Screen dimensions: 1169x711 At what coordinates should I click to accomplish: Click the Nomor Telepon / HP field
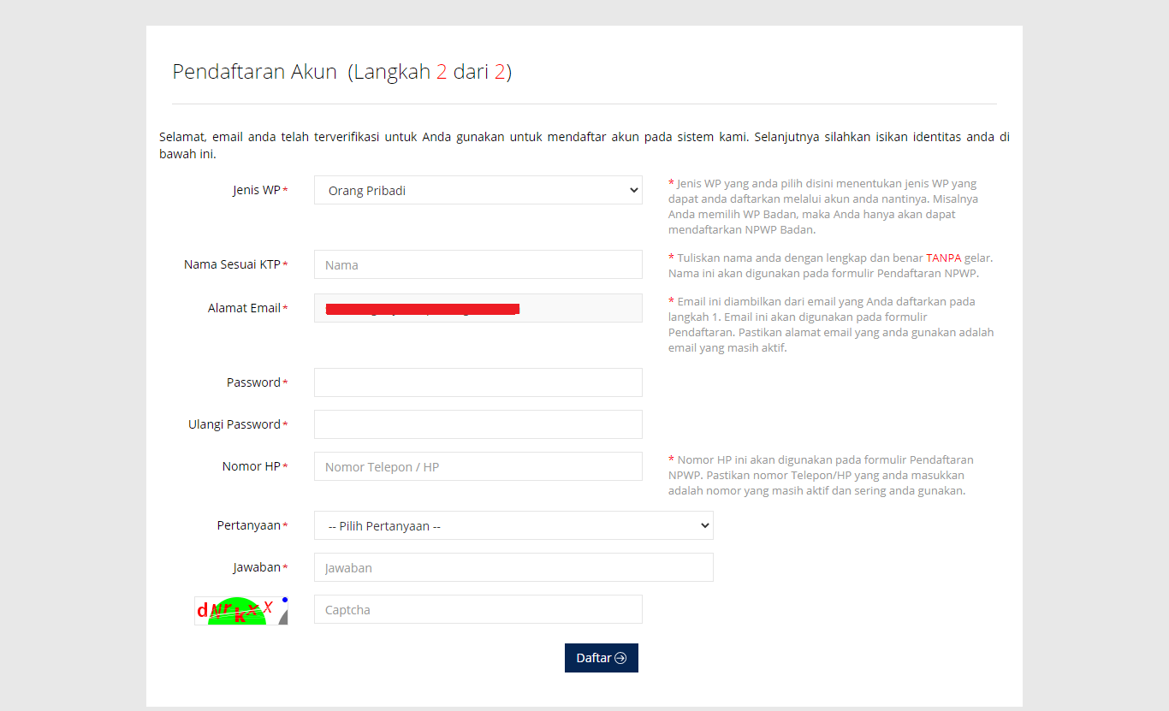pyautogui.click(x=478, y=466)
